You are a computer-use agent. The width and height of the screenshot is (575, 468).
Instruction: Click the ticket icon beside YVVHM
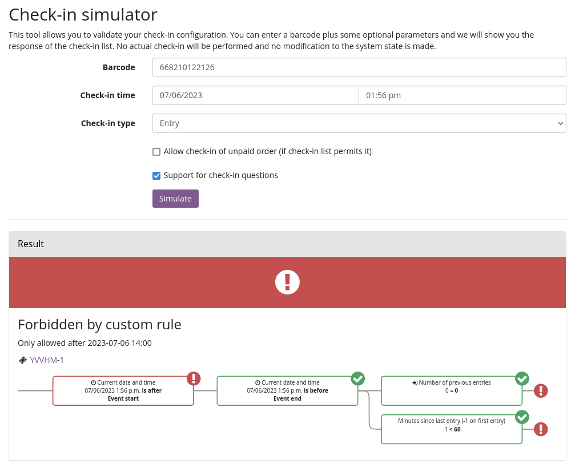[x=23, y=360]
